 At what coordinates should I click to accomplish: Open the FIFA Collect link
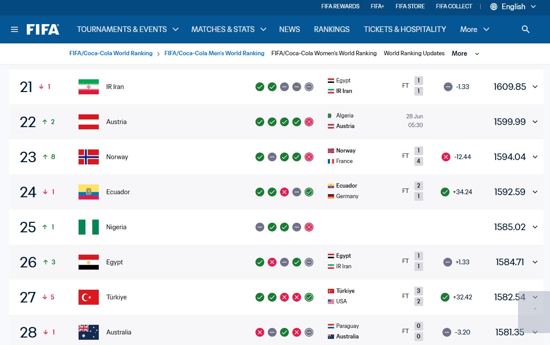[x=454, y=7]
